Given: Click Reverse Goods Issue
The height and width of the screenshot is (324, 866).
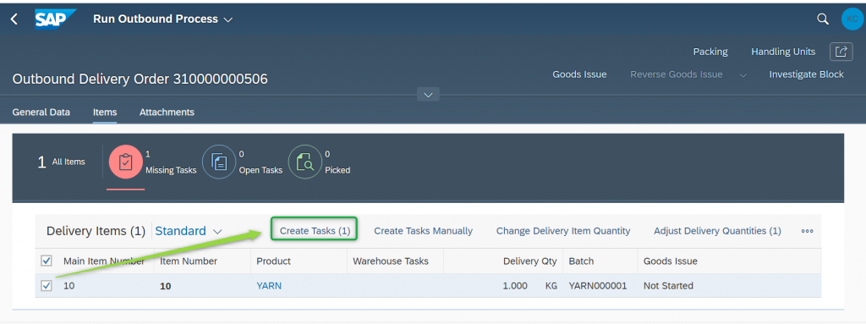Looking at the screenshot, I should pyautogui.click(x=677, y=74).
